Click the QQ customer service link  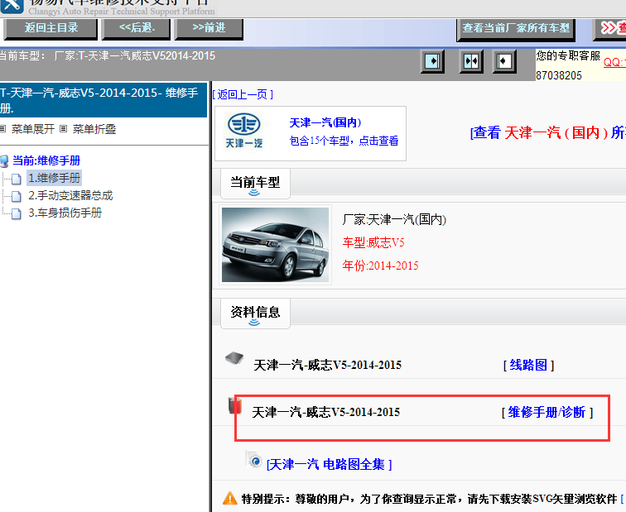(x=614, y=62)
